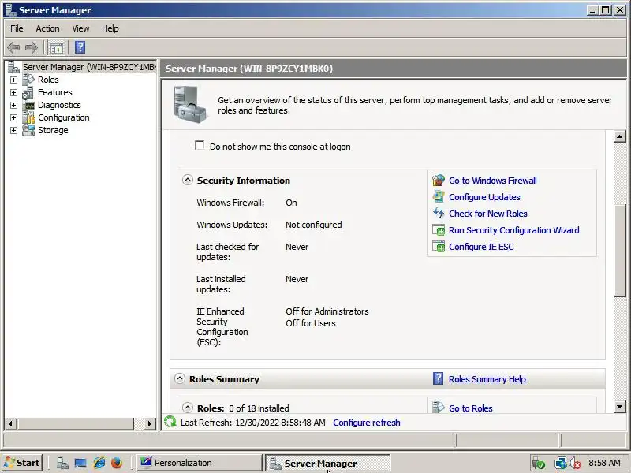Expand the Features tree node
631x473 pixels.
tap(13, 92)
